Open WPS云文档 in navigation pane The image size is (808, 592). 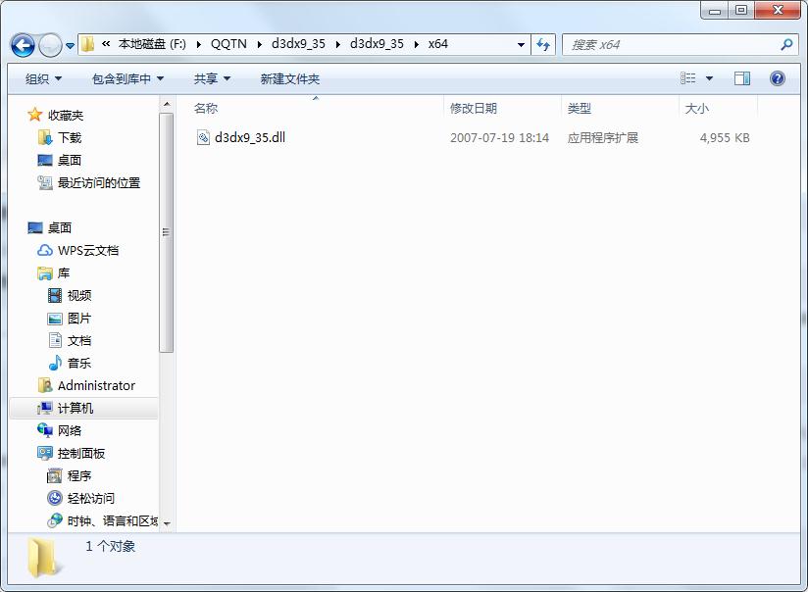coord(88,250)
